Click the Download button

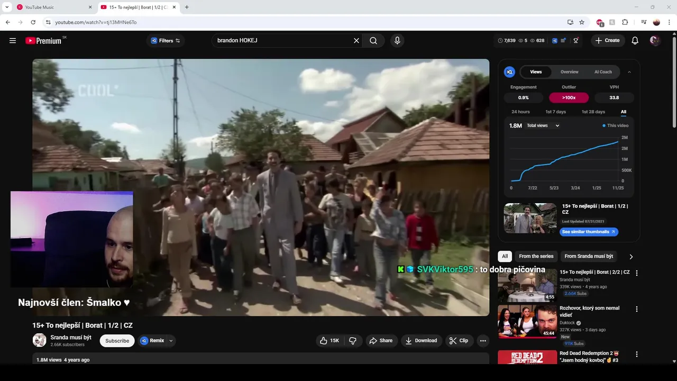click(x=421, y=341)
